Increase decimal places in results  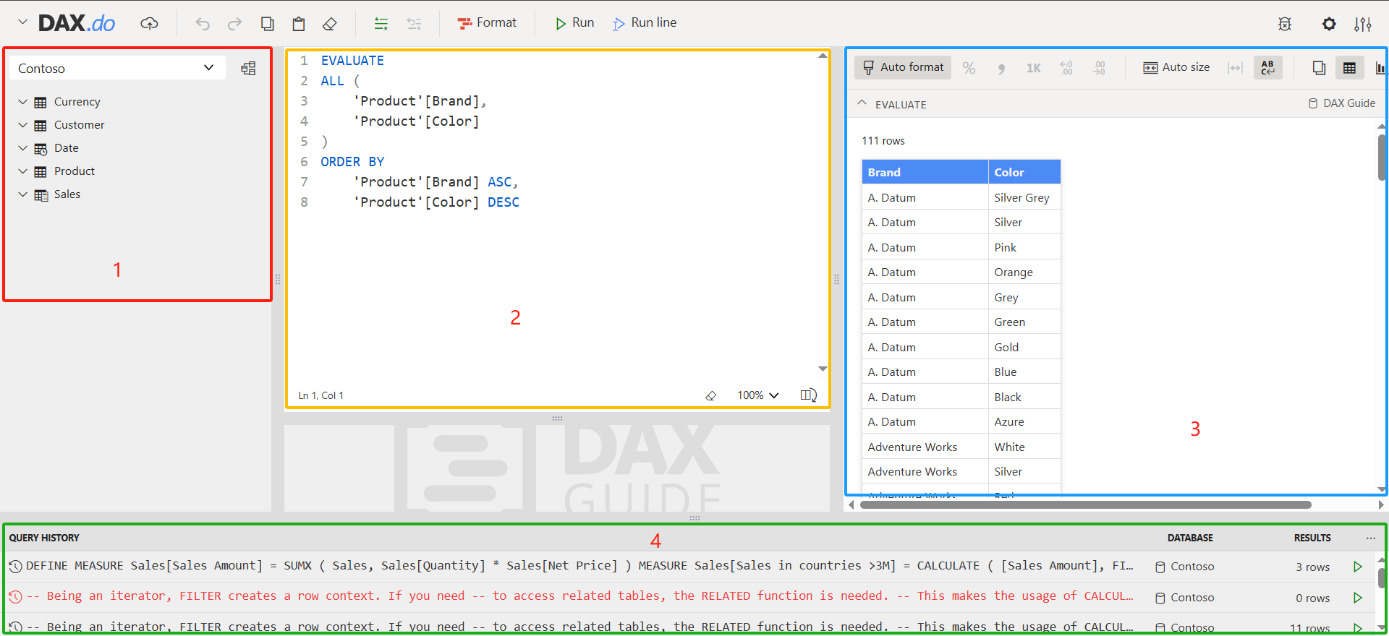tap(1066, 68)
